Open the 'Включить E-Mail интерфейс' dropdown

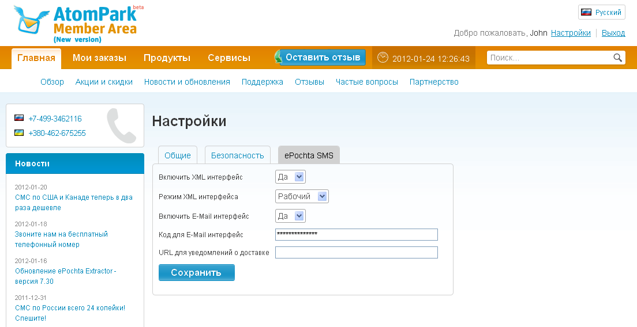click(290, 216)
